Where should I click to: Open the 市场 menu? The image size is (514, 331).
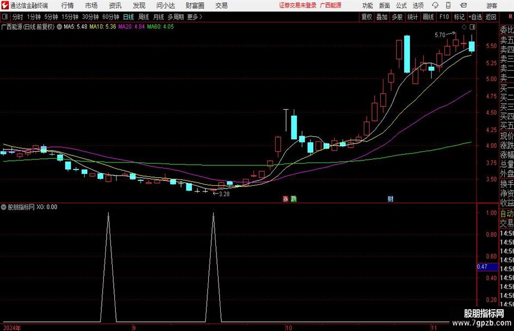91,5
